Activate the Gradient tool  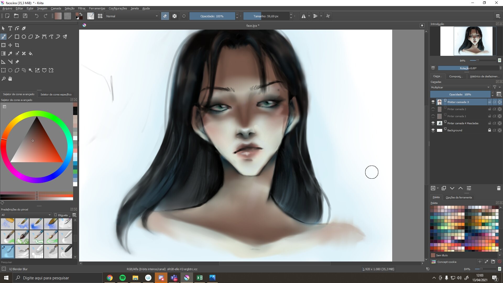tap(4, 53)
